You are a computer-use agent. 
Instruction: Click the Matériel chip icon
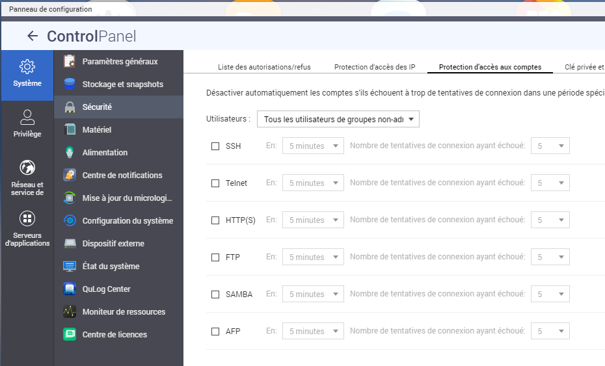70,130
